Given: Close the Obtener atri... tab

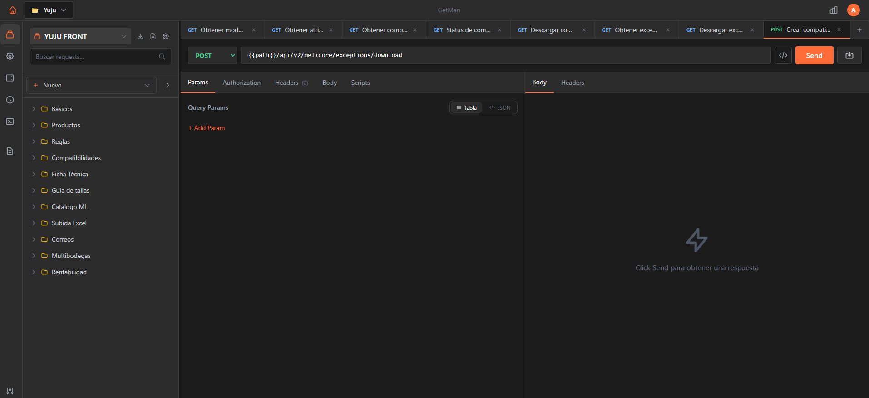Looking at the screenshot, I should click(331, 30).
